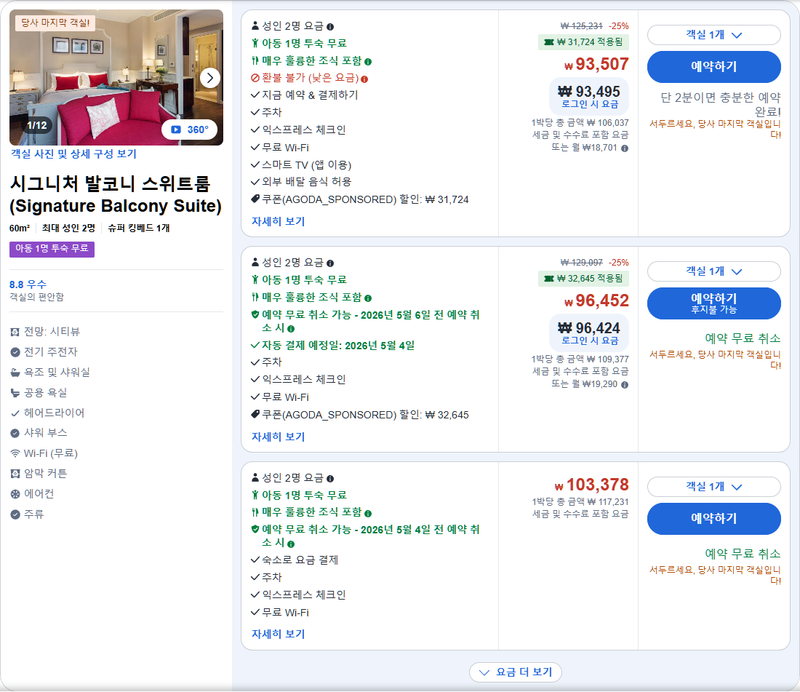Click 예약하기 후지불 가능 button
This screenshot has width=800, height=692.
(x=713, y=303)
